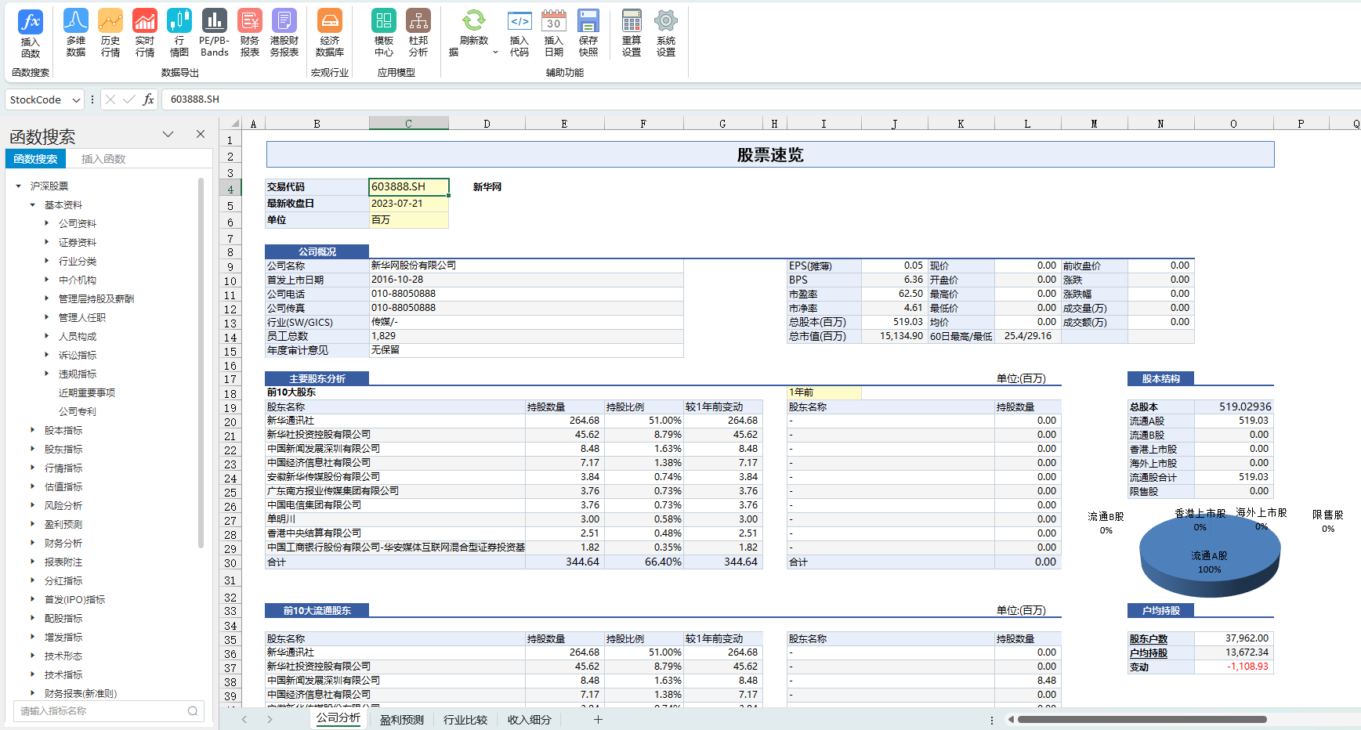
Task: Collapse the 沪深股票 tree node
Action: click(x=19, y=186)
